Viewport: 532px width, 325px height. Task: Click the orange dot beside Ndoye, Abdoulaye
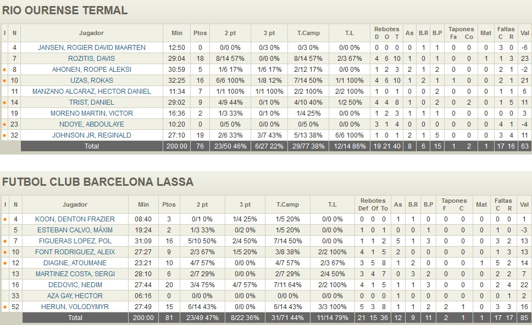5,124
